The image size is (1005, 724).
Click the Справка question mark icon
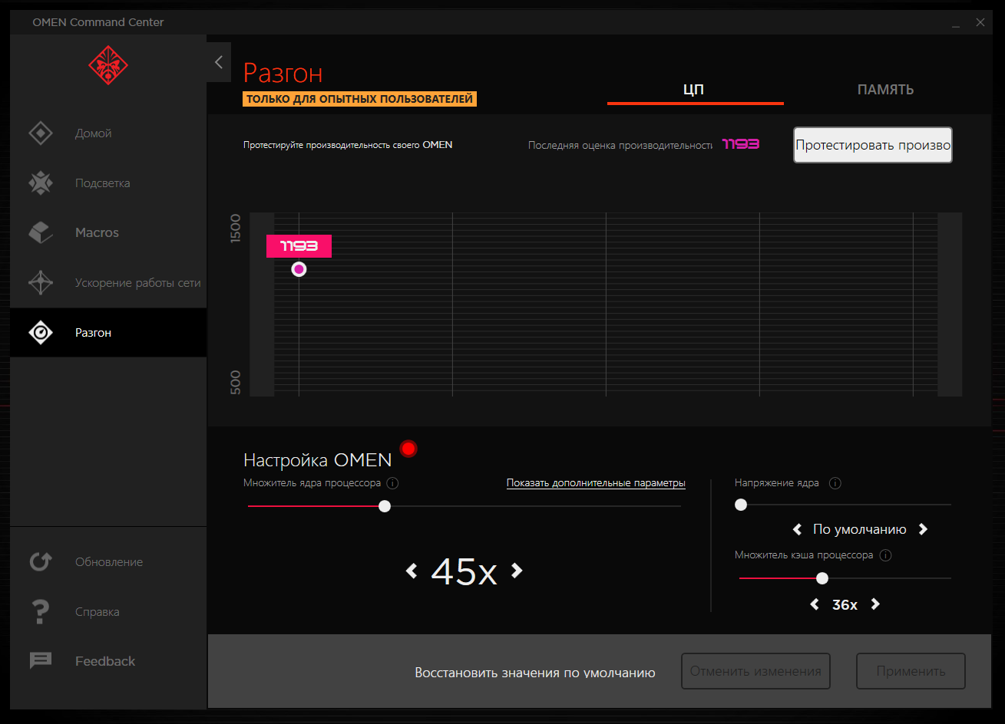[x=40, y=612]
